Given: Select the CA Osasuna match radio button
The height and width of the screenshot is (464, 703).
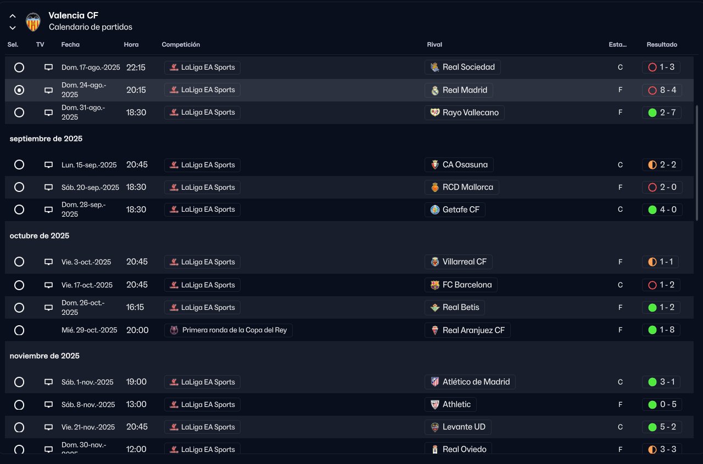Looking at the screenshot, I should pyautogui.click(x=19, y=165).
